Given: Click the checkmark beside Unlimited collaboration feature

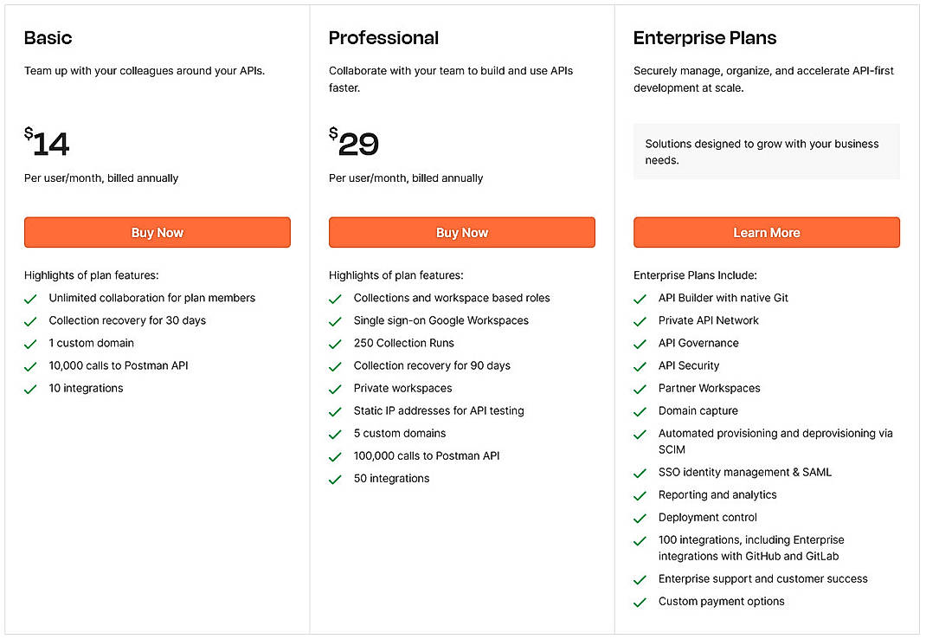Looking at the screenshot, I should (30, 298).
